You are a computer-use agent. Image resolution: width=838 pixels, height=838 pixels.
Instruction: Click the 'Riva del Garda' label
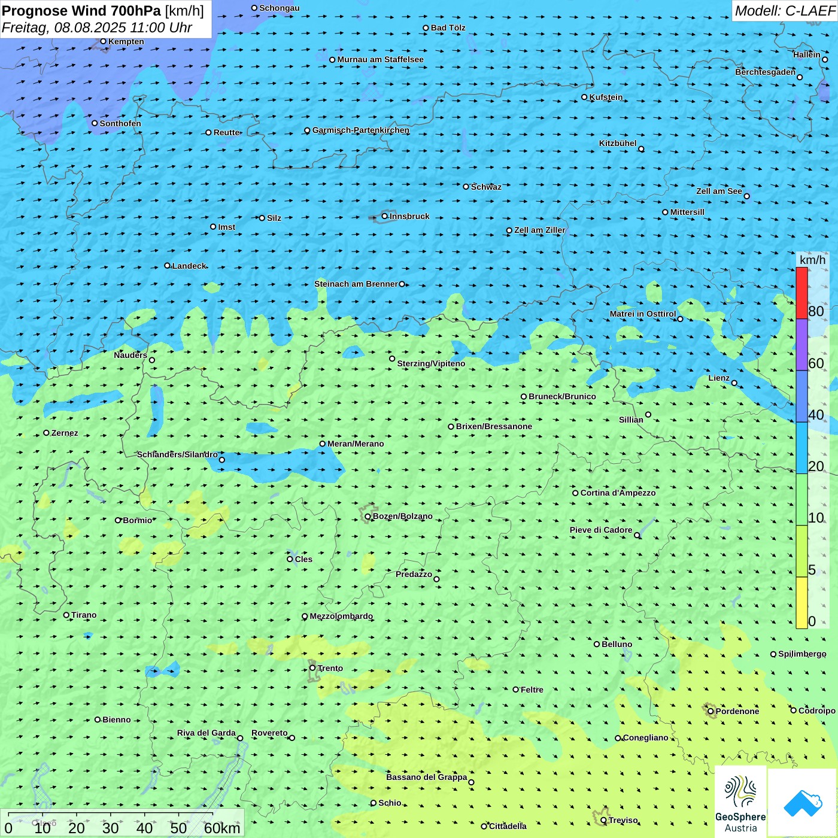pyautogui.click(x=207, y=733)
